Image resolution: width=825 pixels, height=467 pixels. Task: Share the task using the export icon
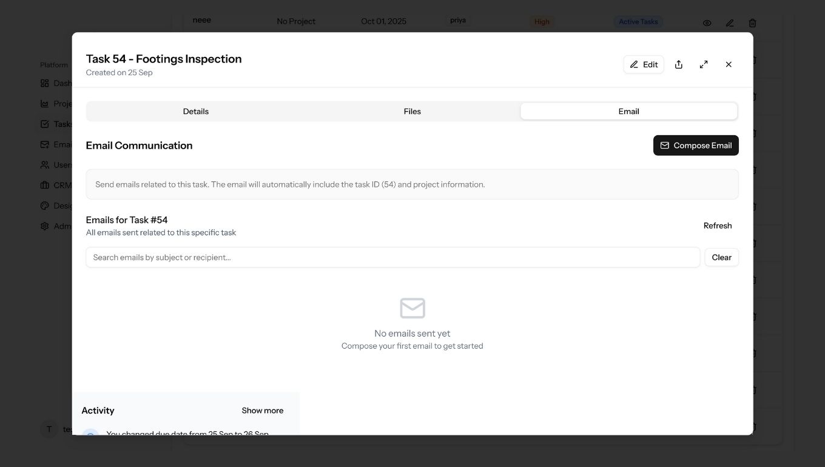679,64
